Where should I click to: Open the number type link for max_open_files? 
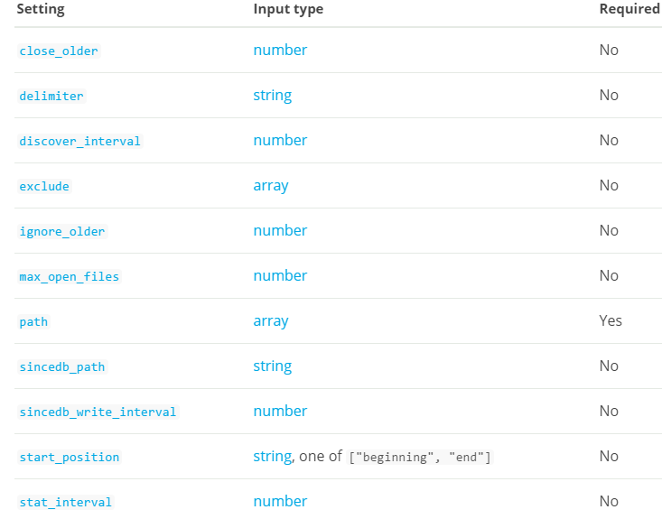pyautogui.click(x=280, y=276)
